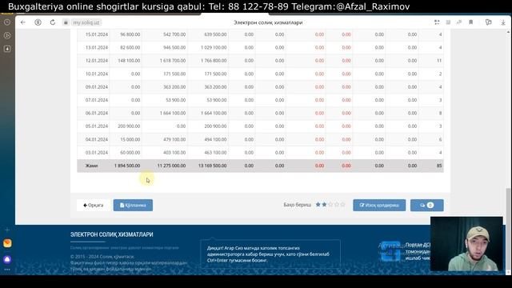The width and height of the screenshot is (512, 288).
Task: Click the reader mode icon in toolbar
Action: coord(448,22)
